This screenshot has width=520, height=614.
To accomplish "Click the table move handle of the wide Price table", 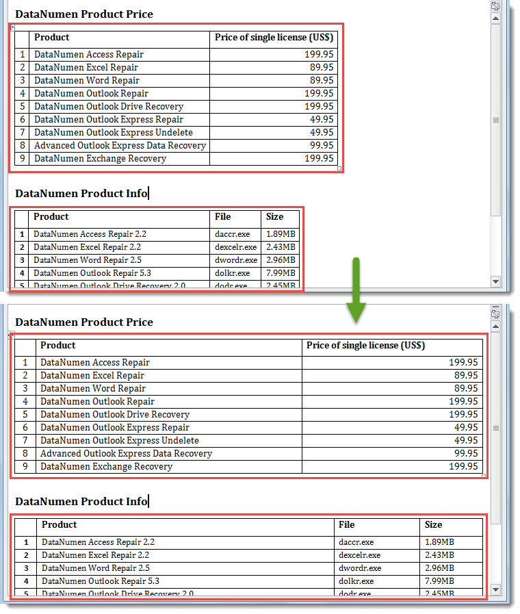I will coord(12,335).
